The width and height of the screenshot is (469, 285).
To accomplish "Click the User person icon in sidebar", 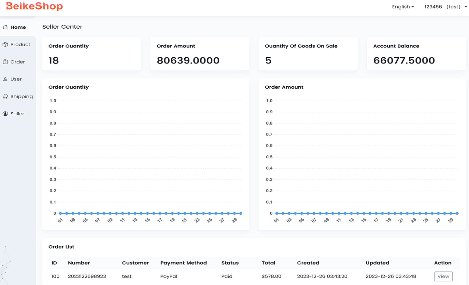I will click(5, 79).
